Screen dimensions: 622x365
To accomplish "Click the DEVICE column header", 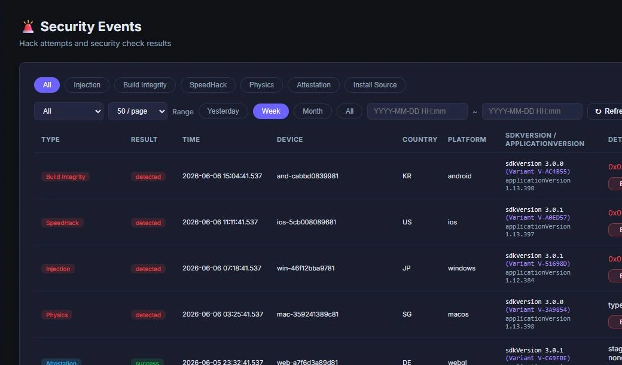I will tap(289, 139).
